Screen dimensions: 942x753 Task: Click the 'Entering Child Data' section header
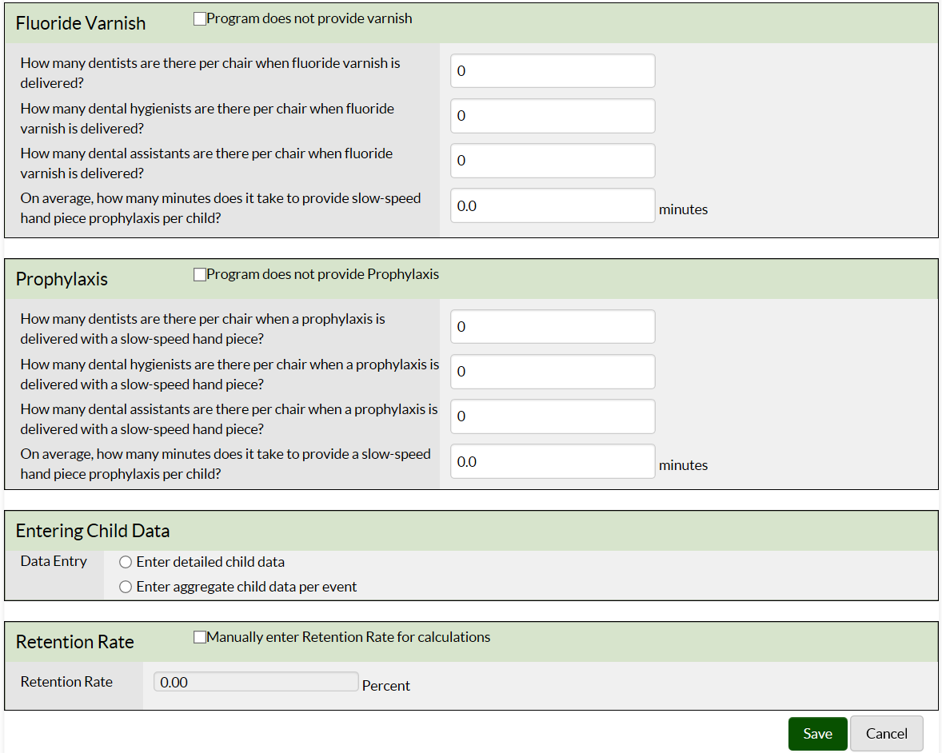tap(93, 531)
